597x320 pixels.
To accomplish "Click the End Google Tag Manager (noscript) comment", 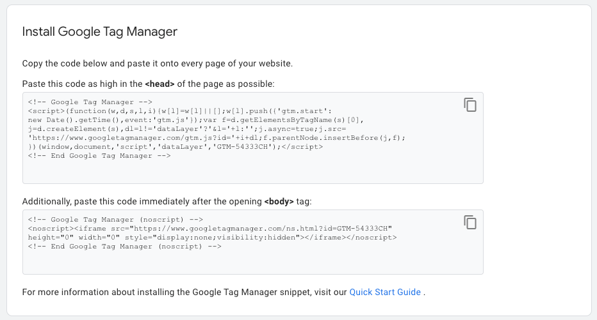I will 124,247.
